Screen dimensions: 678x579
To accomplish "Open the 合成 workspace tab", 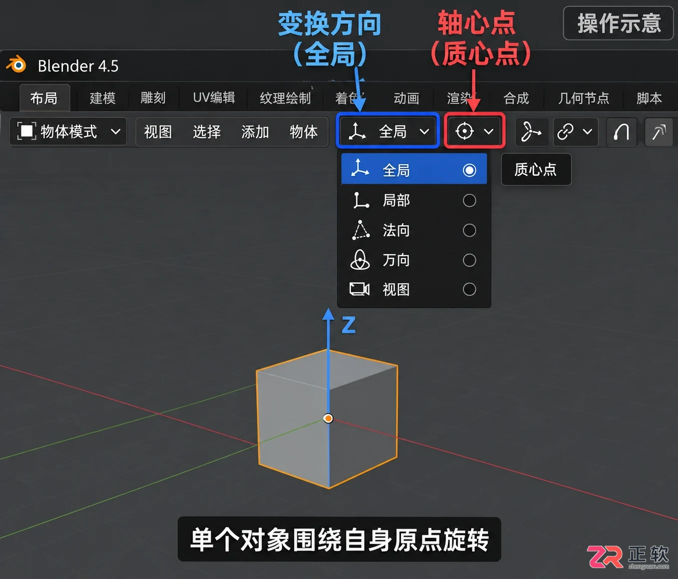I will tap(516, 98).
